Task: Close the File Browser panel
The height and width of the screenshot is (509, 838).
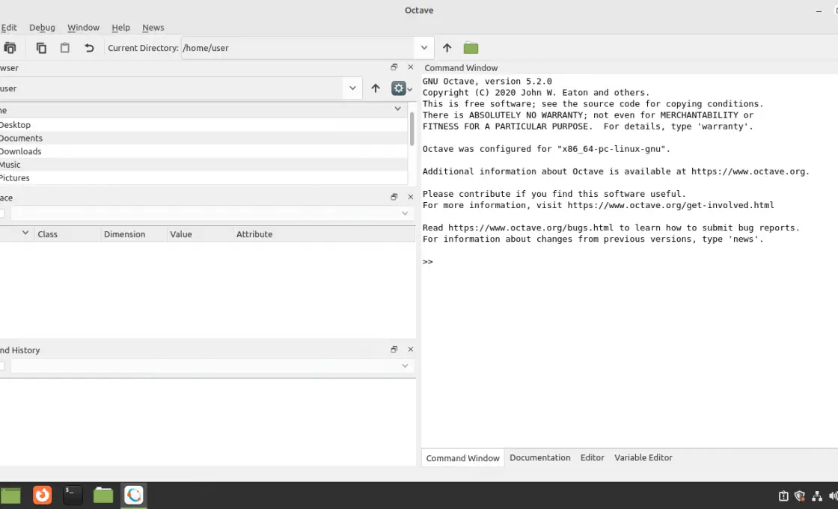Action: [x=411, y=67]
